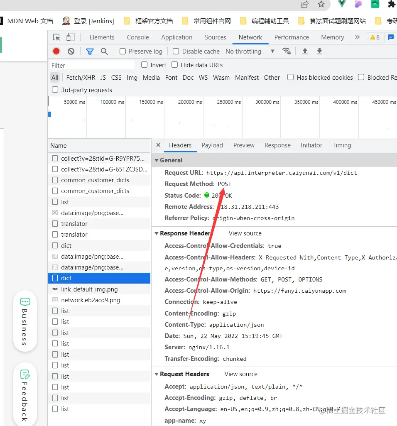Show the Timing tab

[342, 145]
